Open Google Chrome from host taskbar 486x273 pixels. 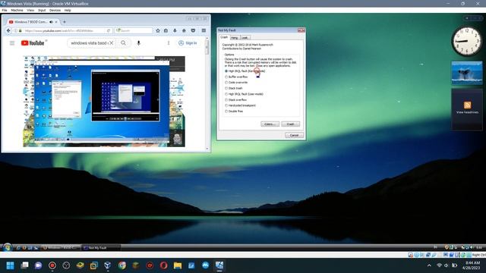pos(121,265)
